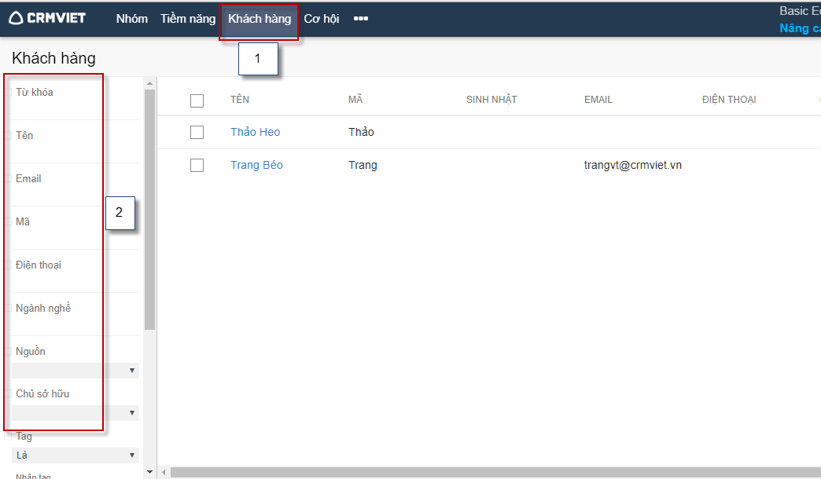
Task: Click the CRMVIET logo icon
Action: click(x=16, y=18)
